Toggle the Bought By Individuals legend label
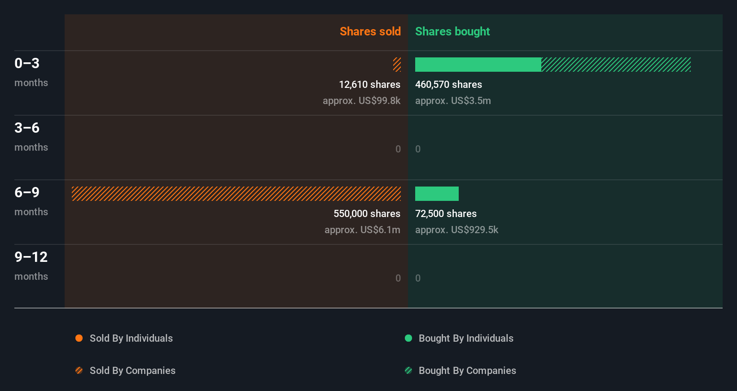 click(x=466, y=338)
